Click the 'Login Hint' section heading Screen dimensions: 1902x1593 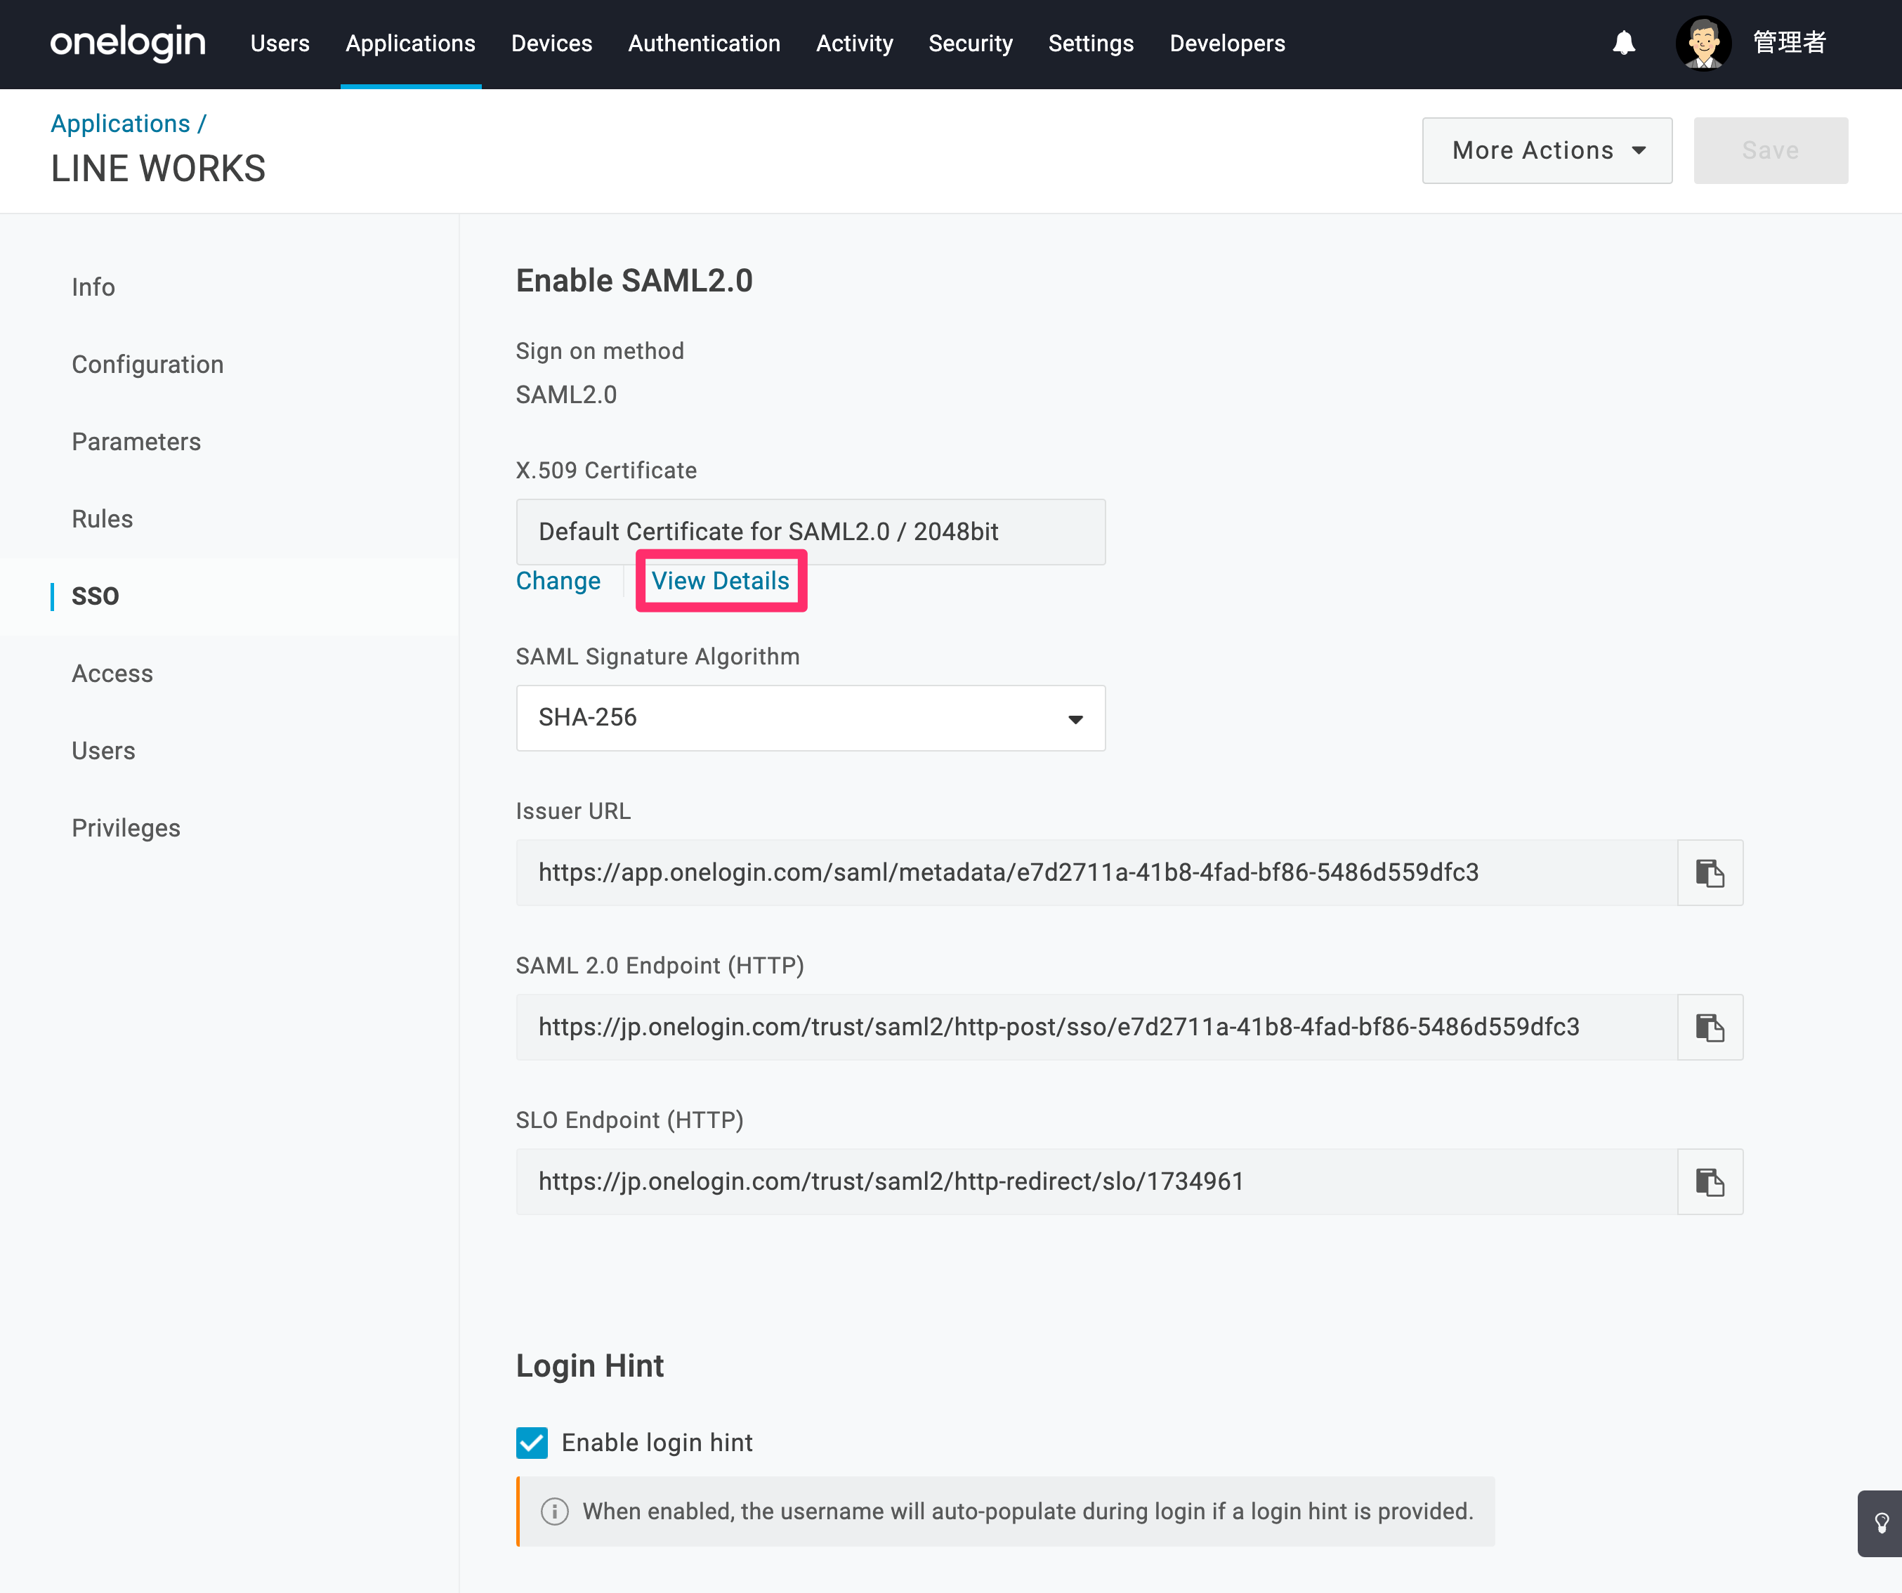point(589,1365)
